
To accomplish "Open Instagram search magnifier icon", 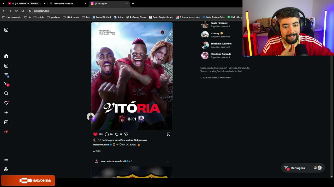I will (6, 94).
